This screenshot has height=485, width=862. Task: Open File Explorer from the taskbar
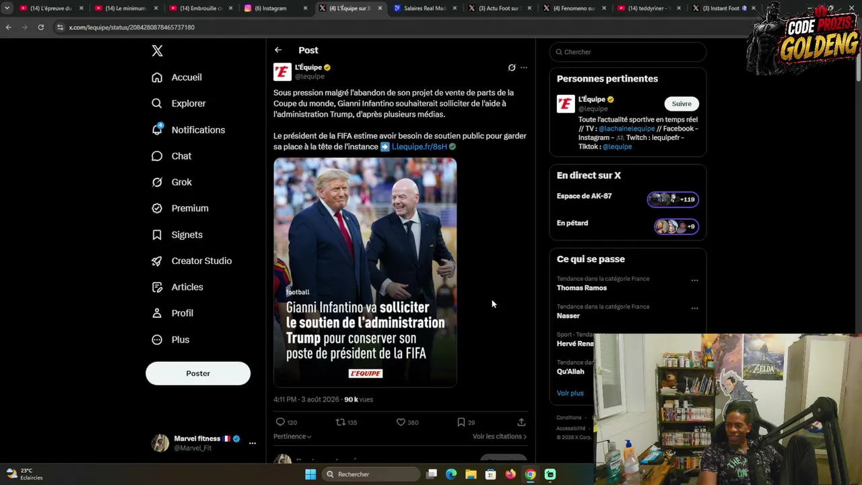(x=471, y=474)
